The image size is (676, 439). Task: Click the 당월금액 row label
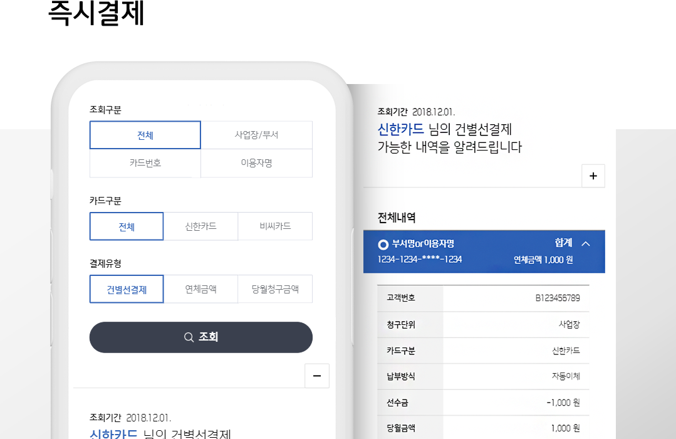pyautogui.click(x=400, y=428)
